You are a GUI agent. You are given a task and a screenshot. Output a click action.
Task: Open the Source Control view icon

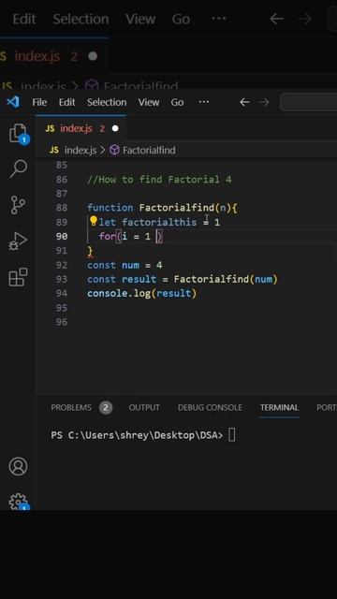(x=19, y=205)
